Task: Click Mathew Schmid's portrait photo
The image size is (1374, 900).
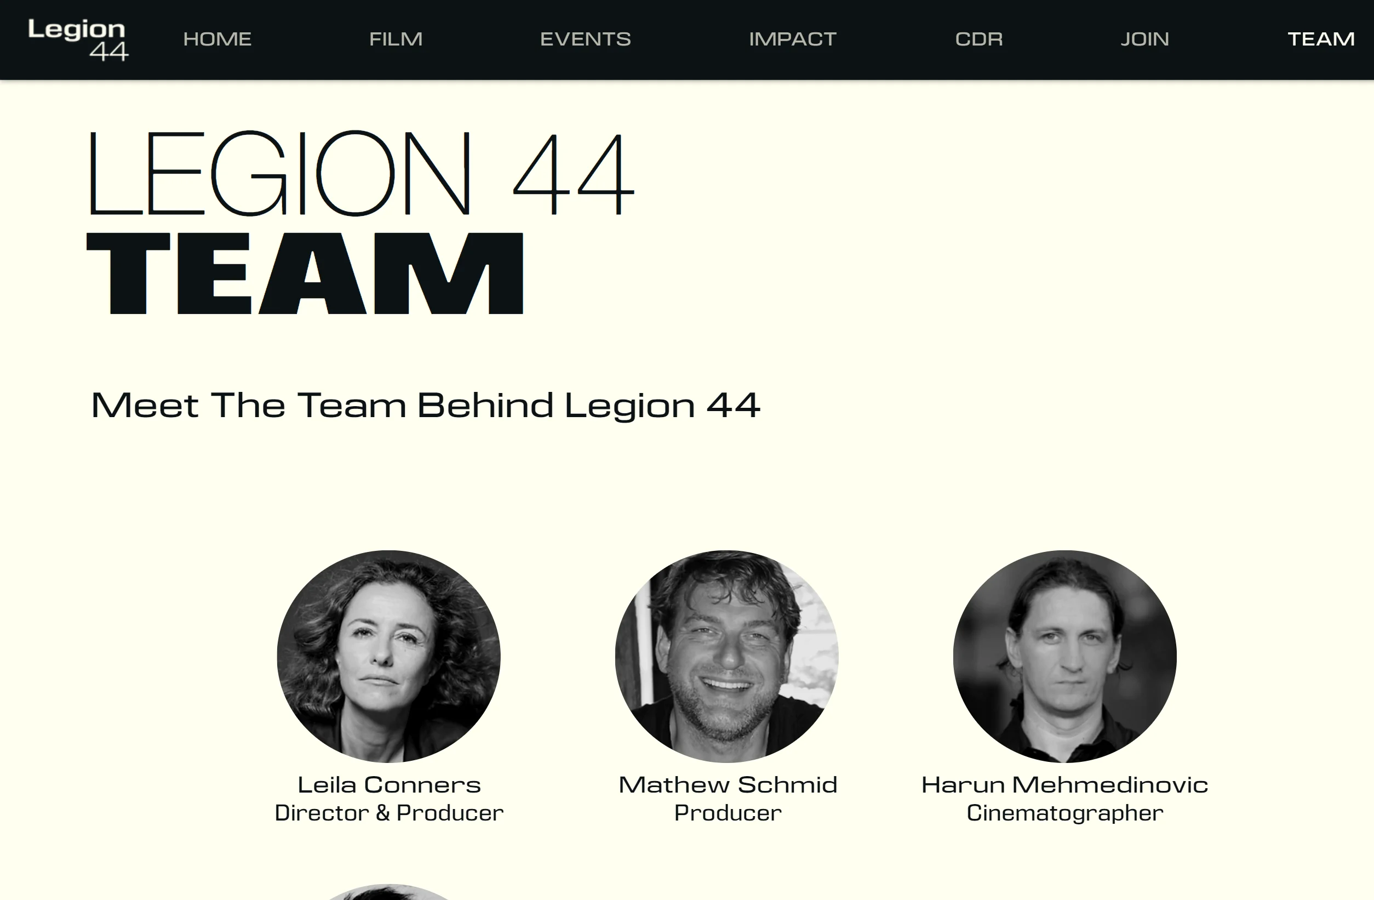Action: point(727,656)
